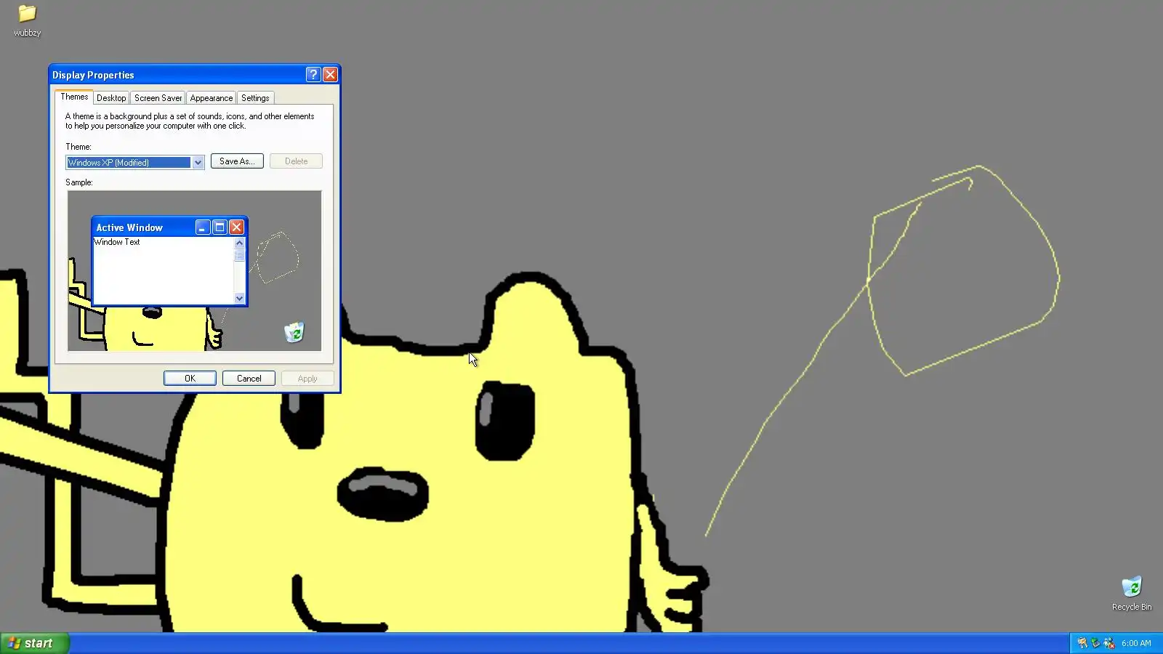1163x654 pixels.
Task: Select the Recycle Bin desktop icon
Action: [1132, 594]
